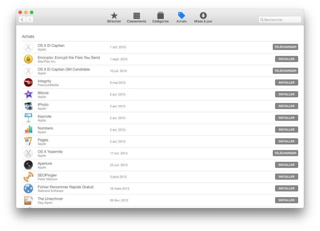Click the 'Dag Agren' developer name
The image size is (320, 231).
(x=45, y=203)
